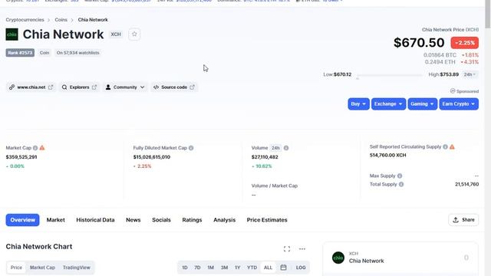Switch to the Historical Data tab
This screenshot has width=491, height=276.
(95, 220)
